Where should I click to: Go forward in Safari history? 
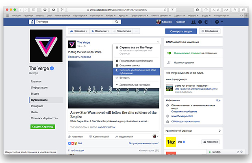pos(26,10)
